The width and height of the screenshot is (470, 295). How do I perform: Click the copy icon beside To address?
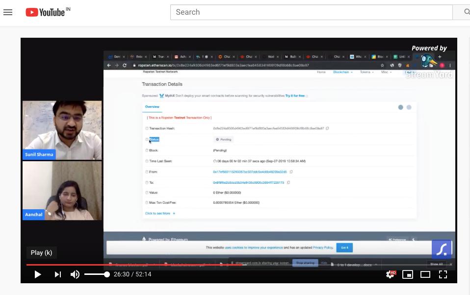(x=288, y=183)
